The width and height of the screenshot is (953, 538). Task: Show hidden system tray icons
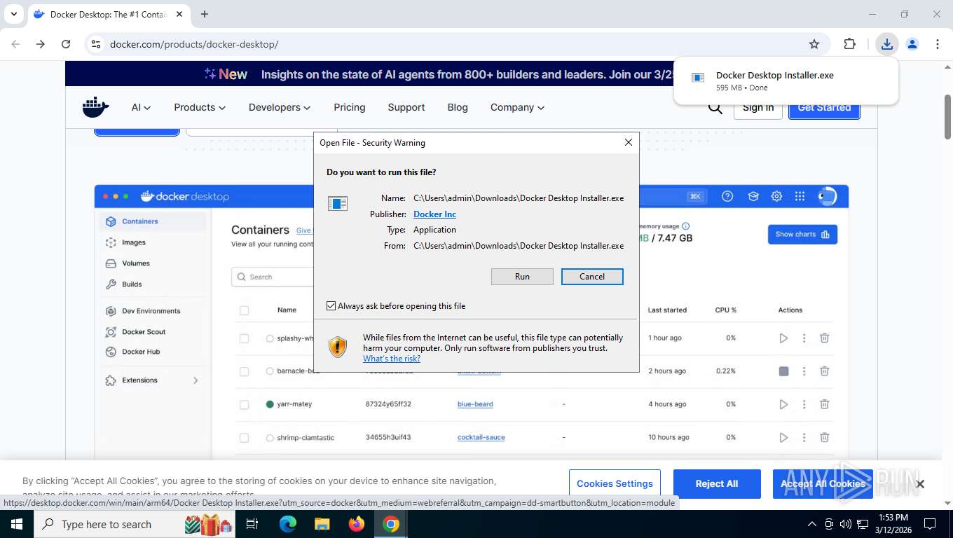(x=812, y=524)
